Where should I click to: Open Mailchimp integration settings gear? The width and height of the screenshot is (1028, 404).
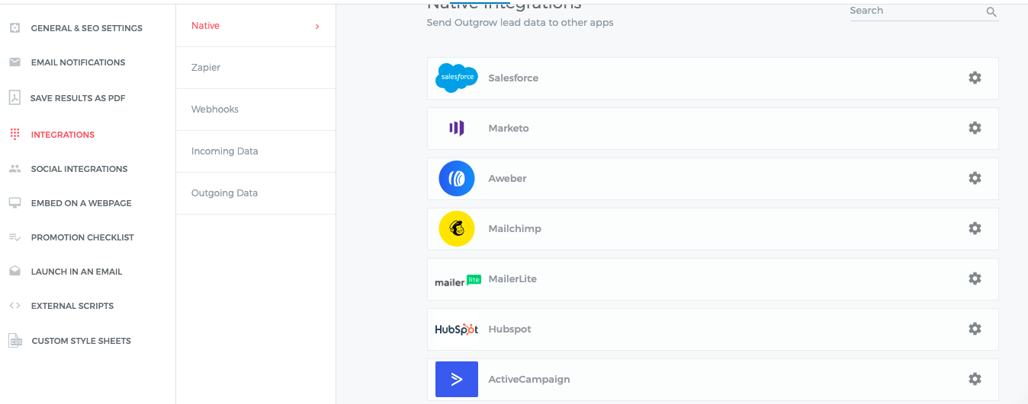(x=975, y=228)
